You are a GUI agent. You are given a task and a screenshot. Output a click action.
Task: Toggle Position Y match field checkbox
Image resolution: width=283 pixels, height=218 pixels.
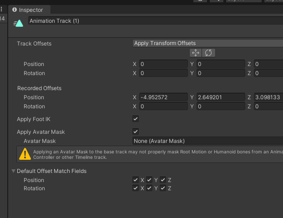point(149,180)
